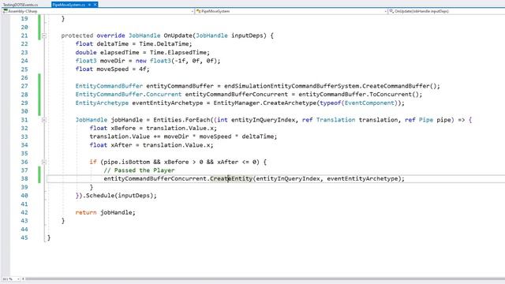This screenshot has height=284, width=505.
Task: Click the '// Passed the Player' comment
Action: (x=139, y=170)
